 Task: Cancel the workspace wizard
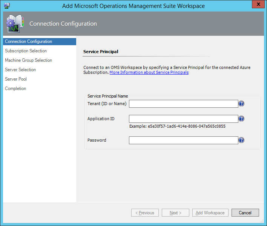coord(245,213)
